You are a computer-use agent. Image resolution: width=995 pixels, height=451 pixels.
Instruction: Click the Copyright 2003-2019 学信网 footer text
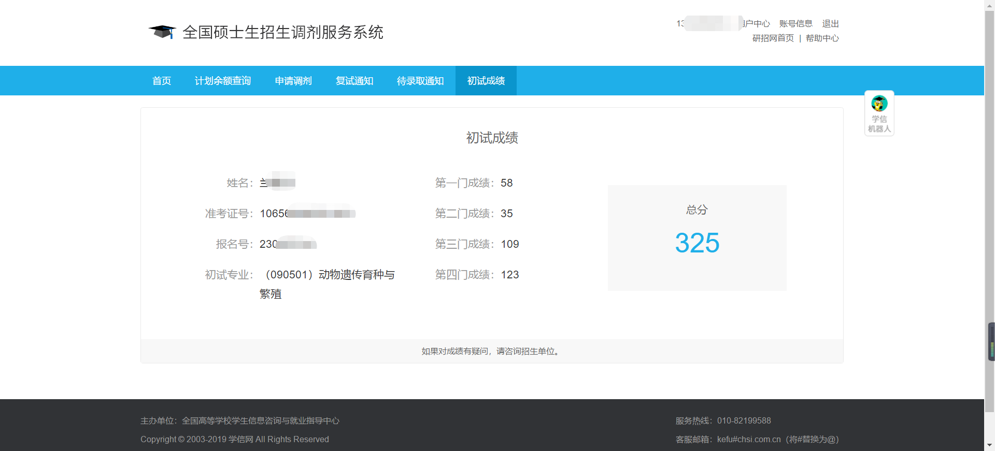point(235,440)
